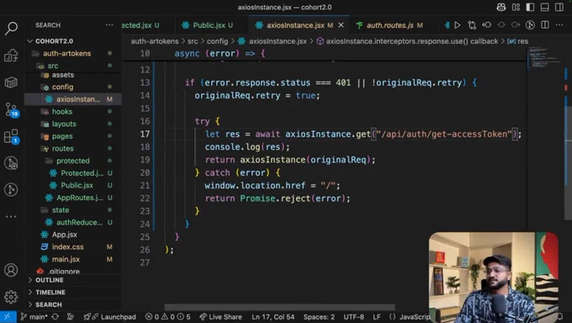Expand the TIMELINE section
The image size is (572, 323).
pyautogui.click(x=73, y=293)
